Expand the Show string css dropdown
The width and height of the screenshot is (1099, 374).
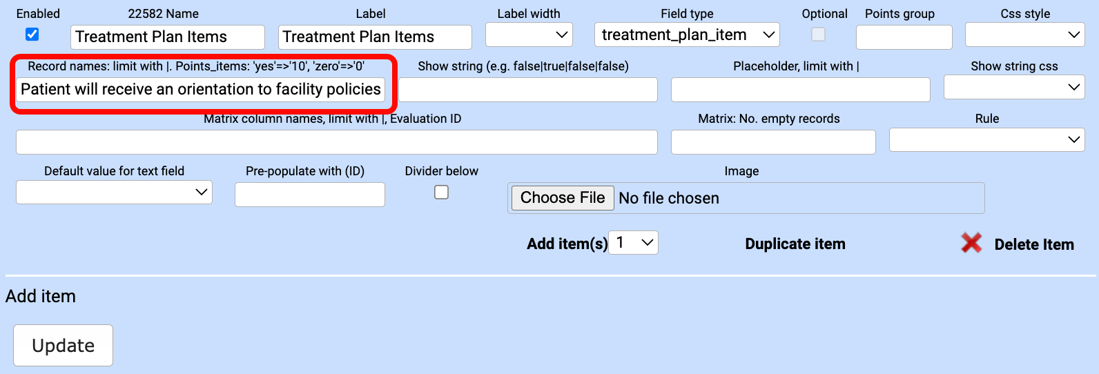1013,88
